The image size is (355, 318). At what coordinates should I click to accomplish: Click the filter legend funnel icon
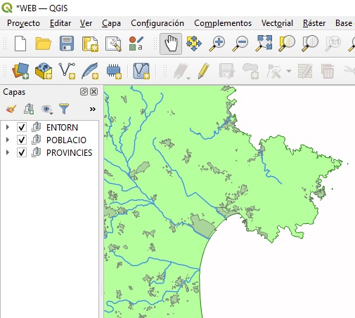tap(64, 109)
